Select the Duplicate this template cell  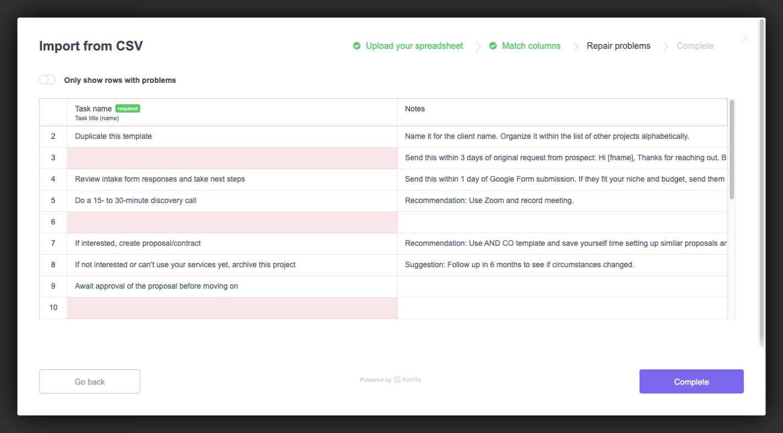click(x=232, y=137)
